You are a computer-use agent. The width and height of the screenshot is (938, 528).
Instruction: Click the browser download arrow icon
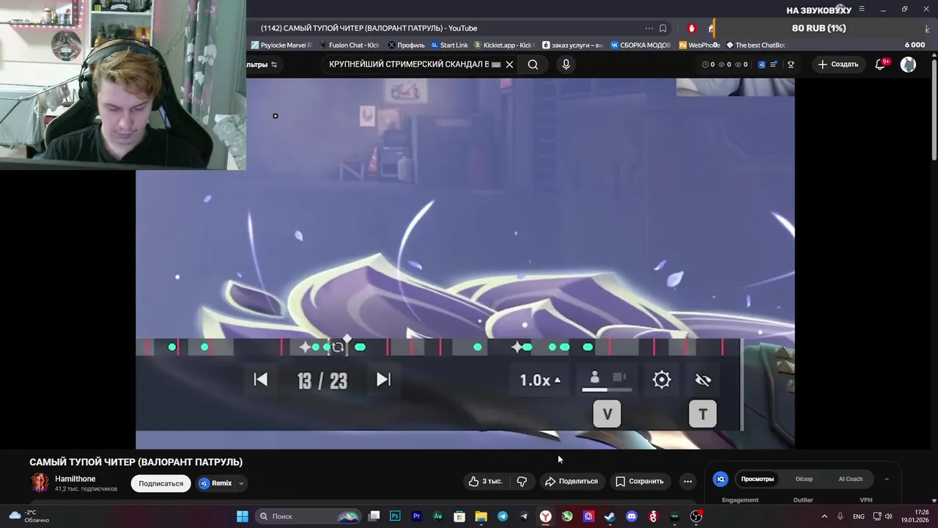pyautogui.click(x=928, y=29)
